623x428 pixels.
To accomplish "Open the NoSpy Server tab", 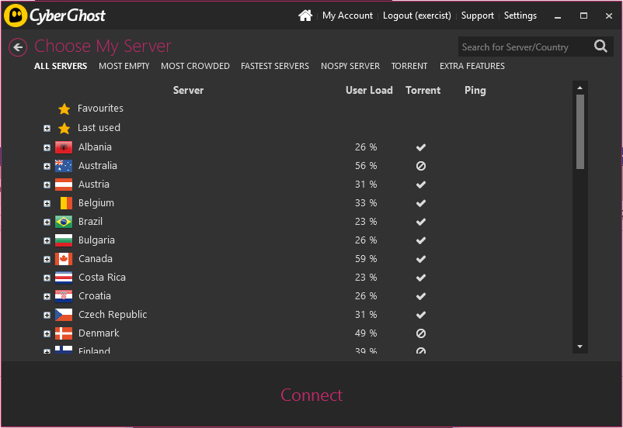I will click(x=350, y=66).
